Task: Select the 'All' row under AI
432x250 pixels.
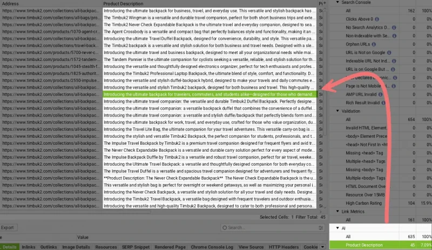Action: click(381, 237)
